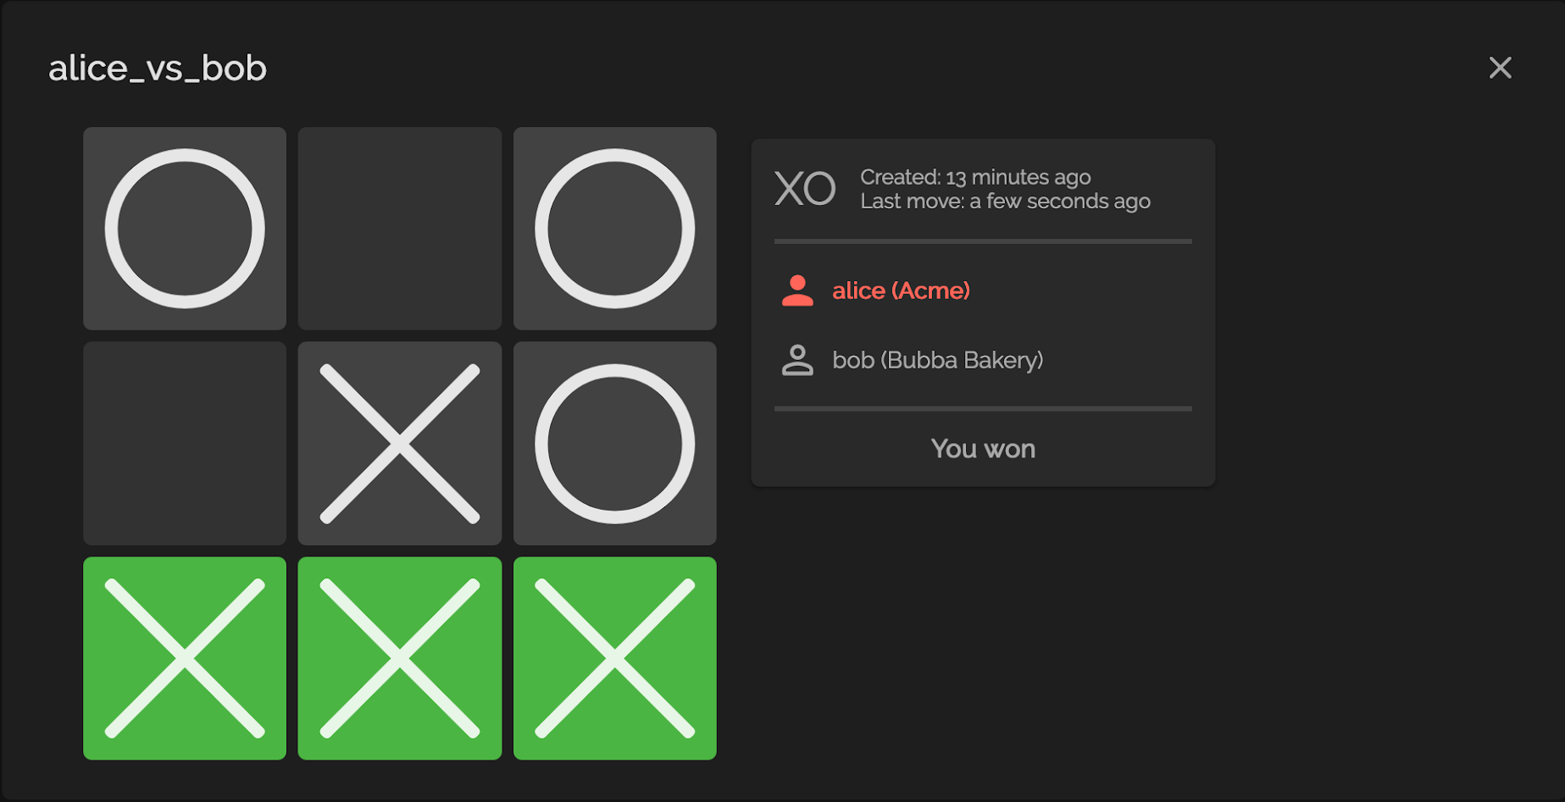Click the top-right O cell

(615, 229)
